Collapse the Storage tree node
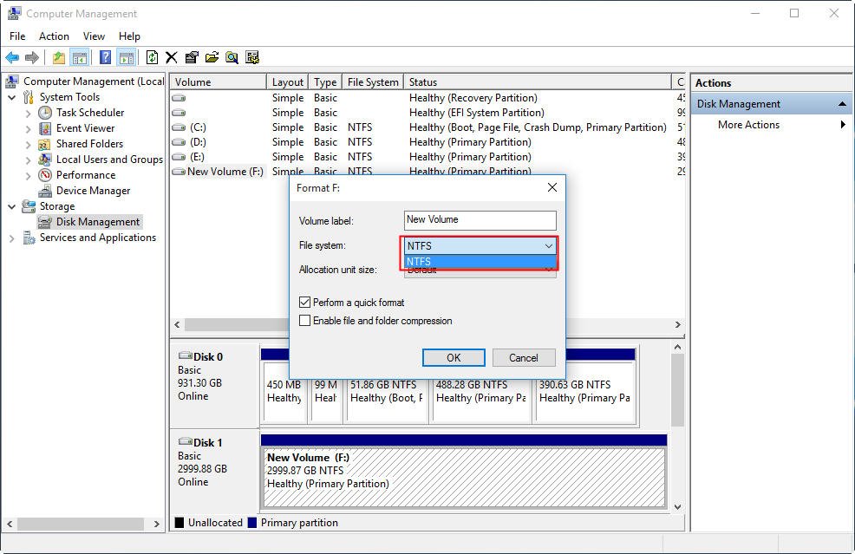Image resolution: width=855 pixels, height=554 pixels. click(x=11, y=206)
